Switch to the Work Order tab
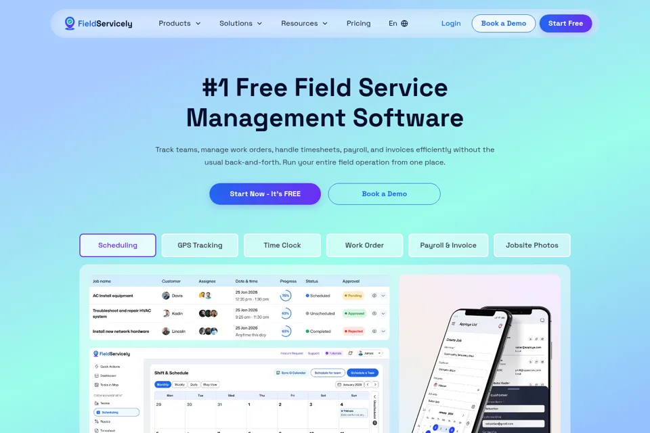Image resolution: width=650 pixels, height=433 pixels. click(x=364, y=246)
